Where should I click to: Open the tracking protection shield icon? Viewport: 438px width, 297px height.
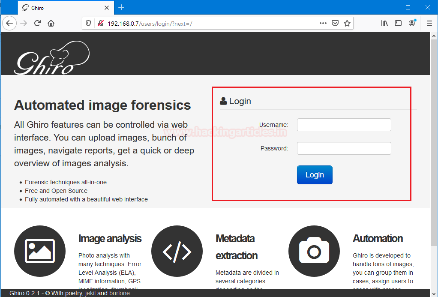coord(88,24)
